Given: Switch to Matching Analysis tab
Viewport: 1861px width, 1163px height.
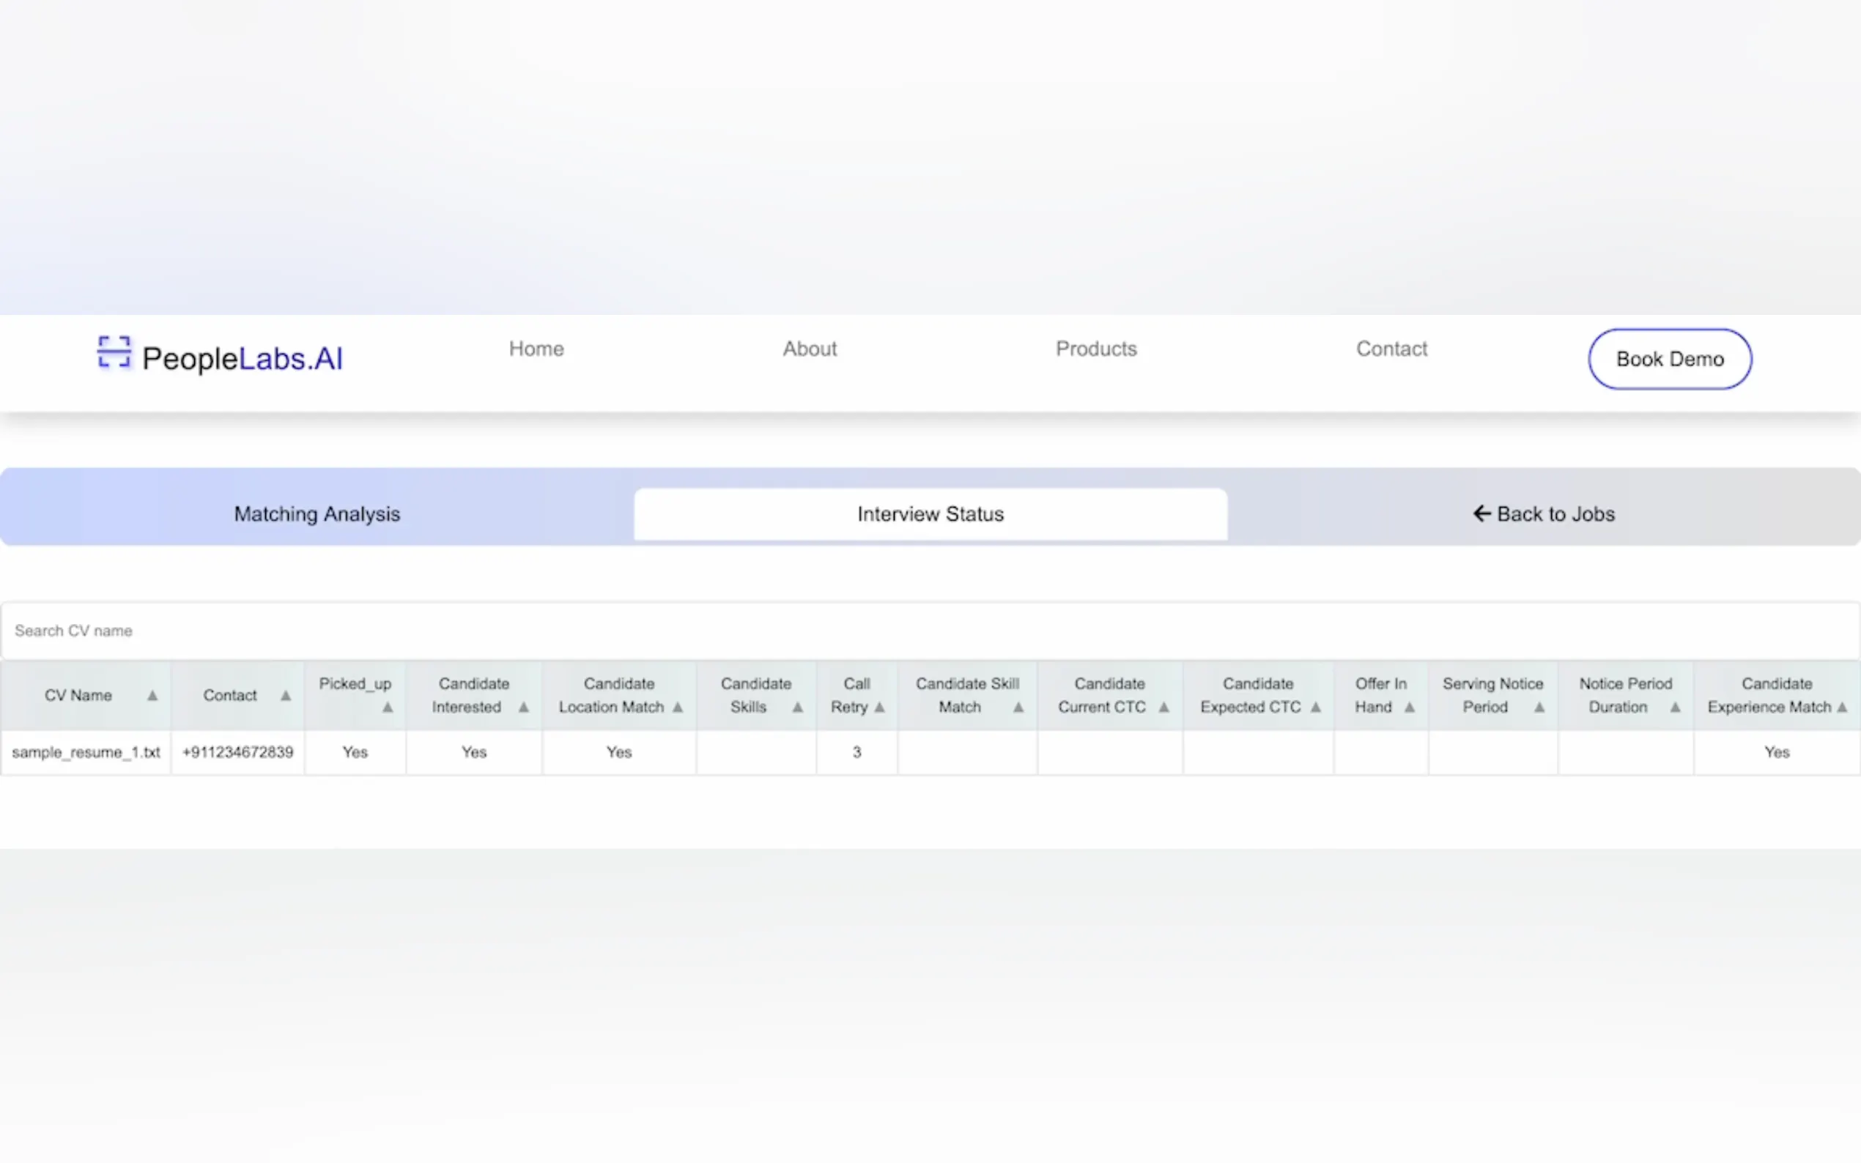Looking at the screenshot, I should point(317,514).
